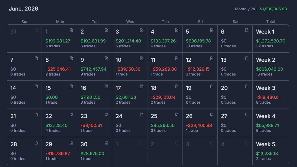Select the $2,661.33 profit on June 17
The height and width of the screenshot is (167, 297).
click(x=126, y=97)
